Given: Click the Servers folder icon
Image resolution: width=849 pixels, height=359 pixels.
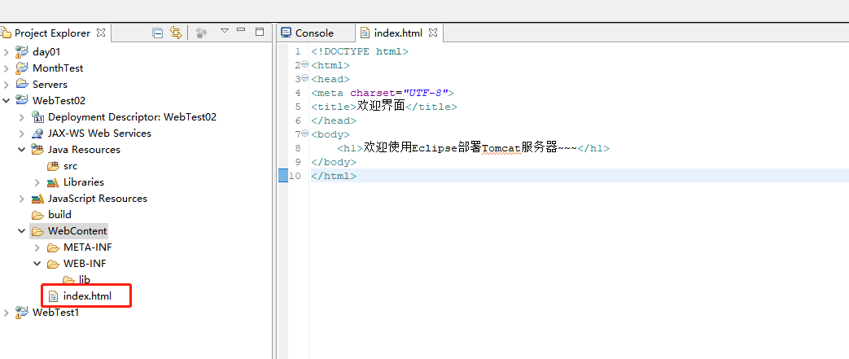Looking at the screenshot, I should click(x=22, y=84).
